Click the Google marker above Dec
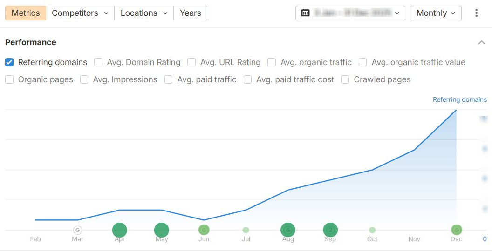 (x=457, y=230)
